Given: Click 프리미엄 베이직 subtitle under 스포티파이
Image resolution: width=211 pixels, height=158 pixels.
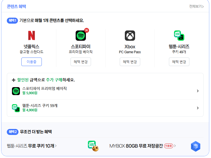Looking at the screenshot, I should pyautogui.click(x=80, y=52).
